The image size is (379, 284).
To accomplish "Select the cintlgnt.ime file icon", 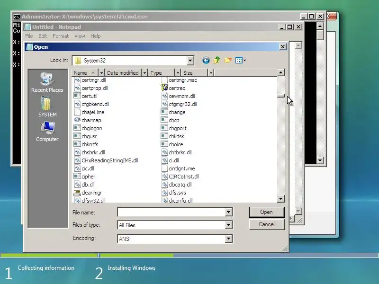I will [x=164, y=169].
